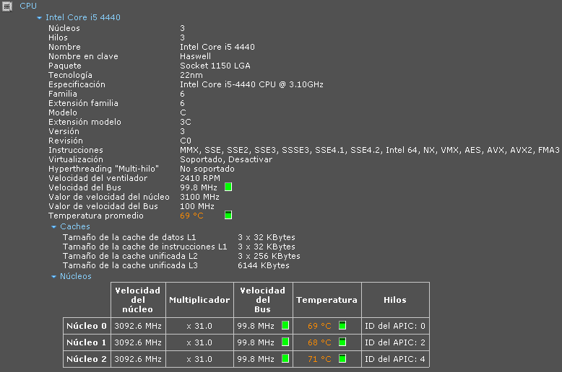562x372 pixels.
Task: Click the Velocidad del Bus column header
Action: (x=263, y=300)
